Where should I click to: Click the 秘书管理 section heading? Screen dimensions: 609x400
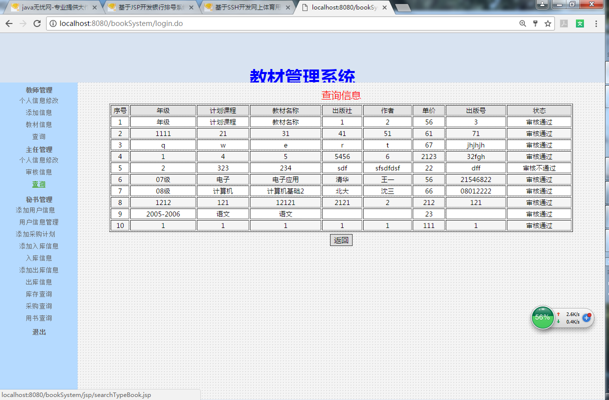(x=39, y=199)
